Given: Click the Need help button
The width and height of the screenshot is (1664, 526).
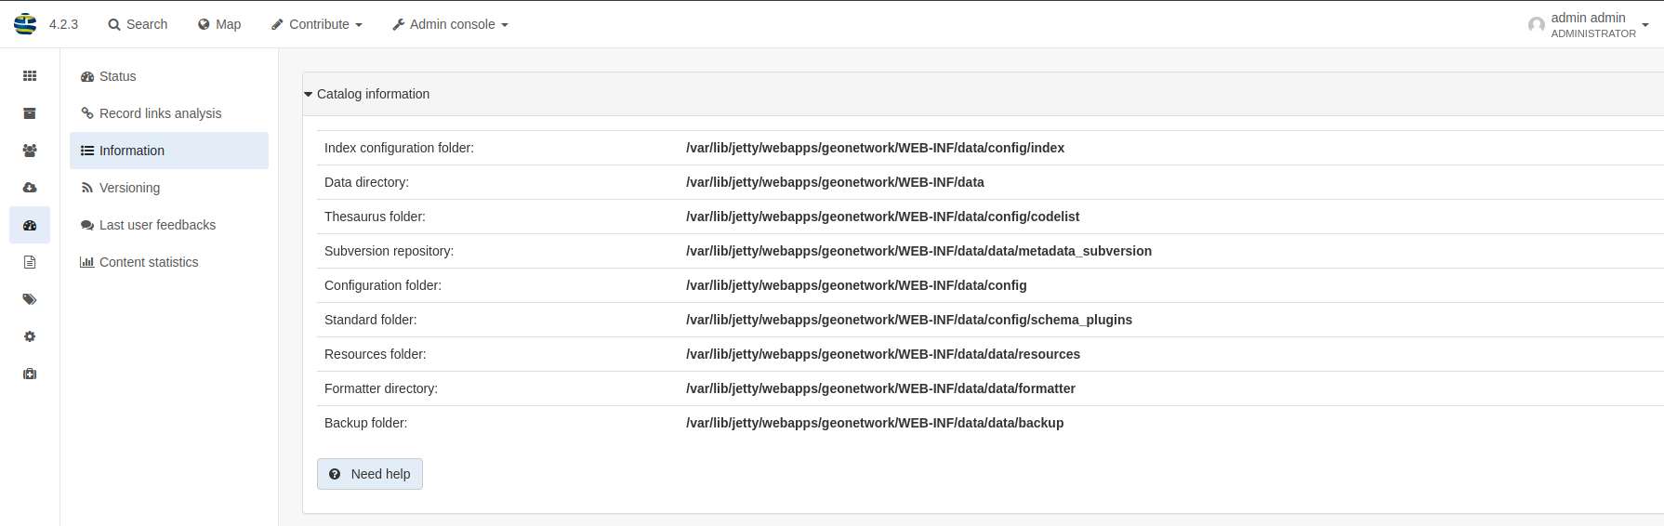Looking at the screenshot, I should pyautogui.click(x=370, y=474).
